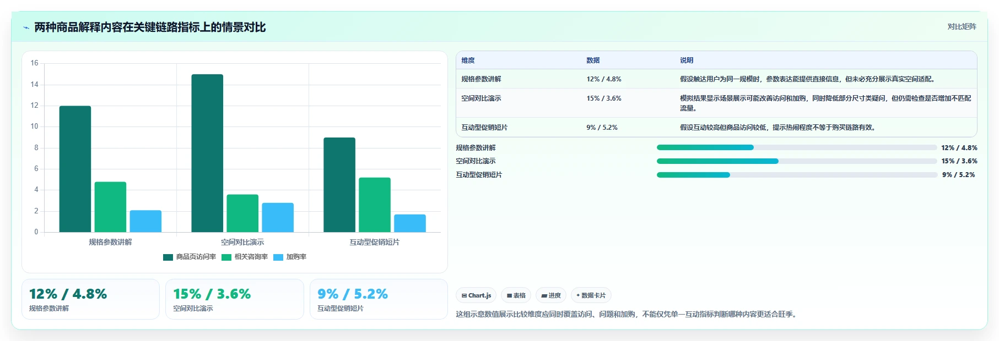Click the card title 两种商品解释内容…情景对比
The width and height of the screenshot is (999, 341).
(150, 28)
